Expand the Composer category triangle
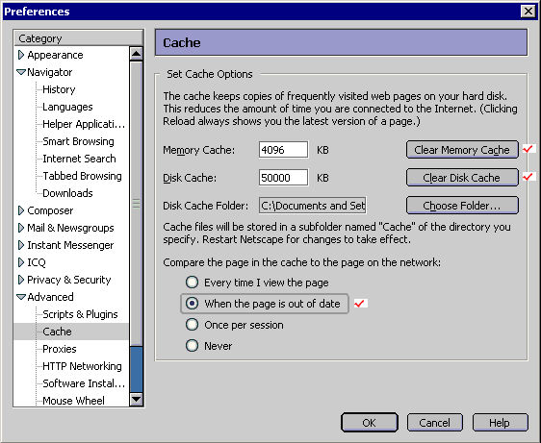This screenshot has width=541, height=443. click(21, 210)
